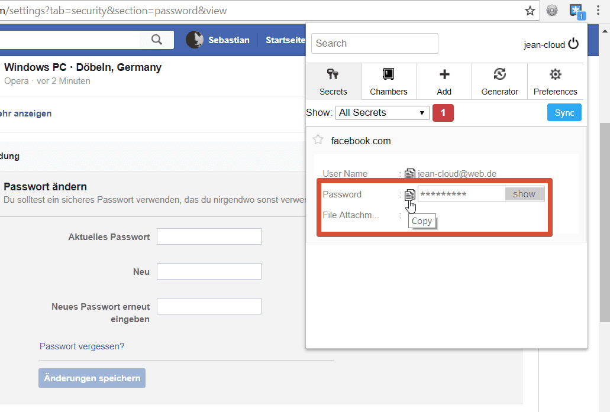
Task: Open the Secrets tab
Action: point(333,82)
